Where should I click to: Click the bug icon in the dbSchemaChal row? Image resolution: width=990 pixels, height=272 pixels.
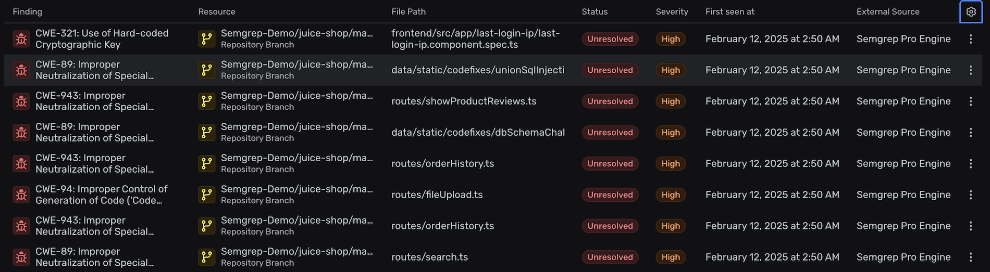click(21, 133)
